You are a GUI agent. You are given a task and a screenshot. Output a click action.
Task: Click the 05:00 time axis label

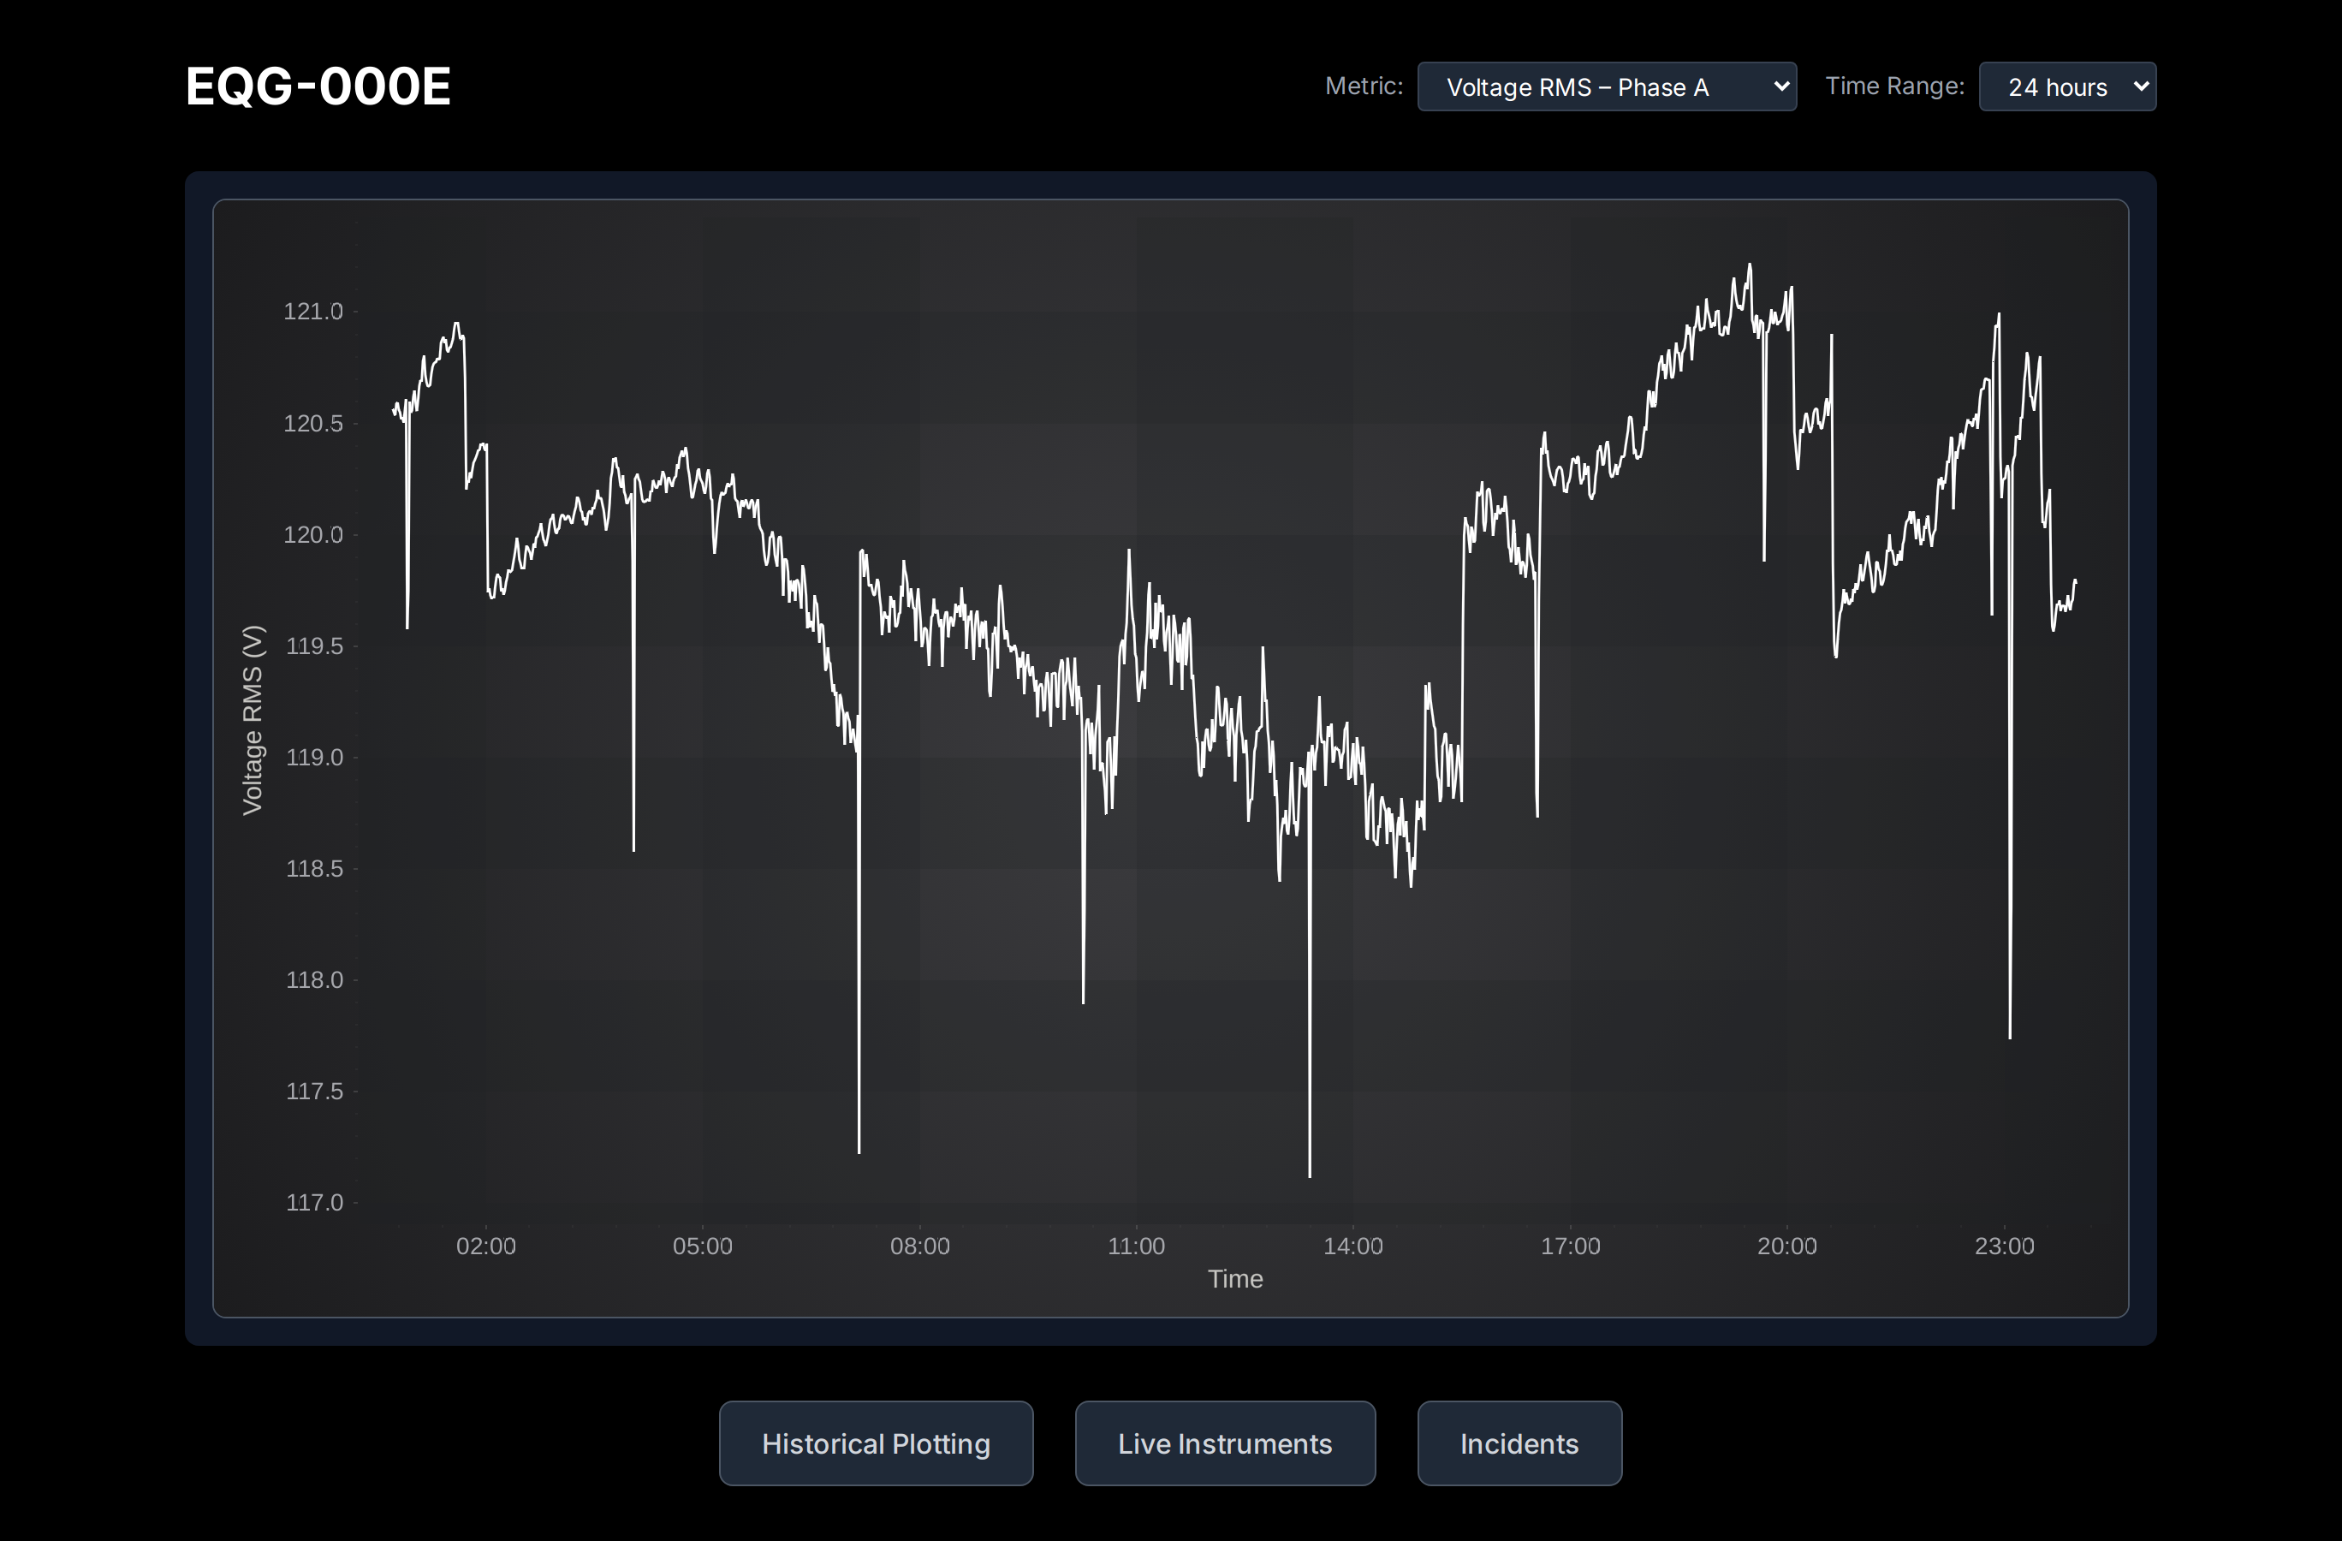(703, 1246)
